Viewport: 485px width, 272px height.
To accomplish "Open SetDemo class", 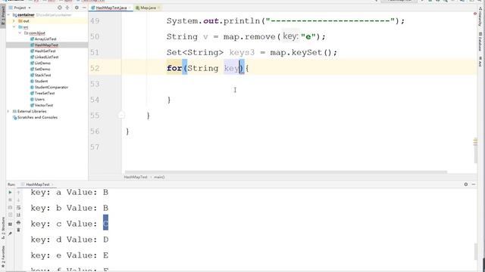I will [x=42, y=69].
